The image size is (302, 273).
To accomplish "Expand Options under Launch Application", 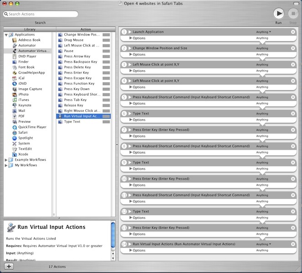I will tap(130, 38).
